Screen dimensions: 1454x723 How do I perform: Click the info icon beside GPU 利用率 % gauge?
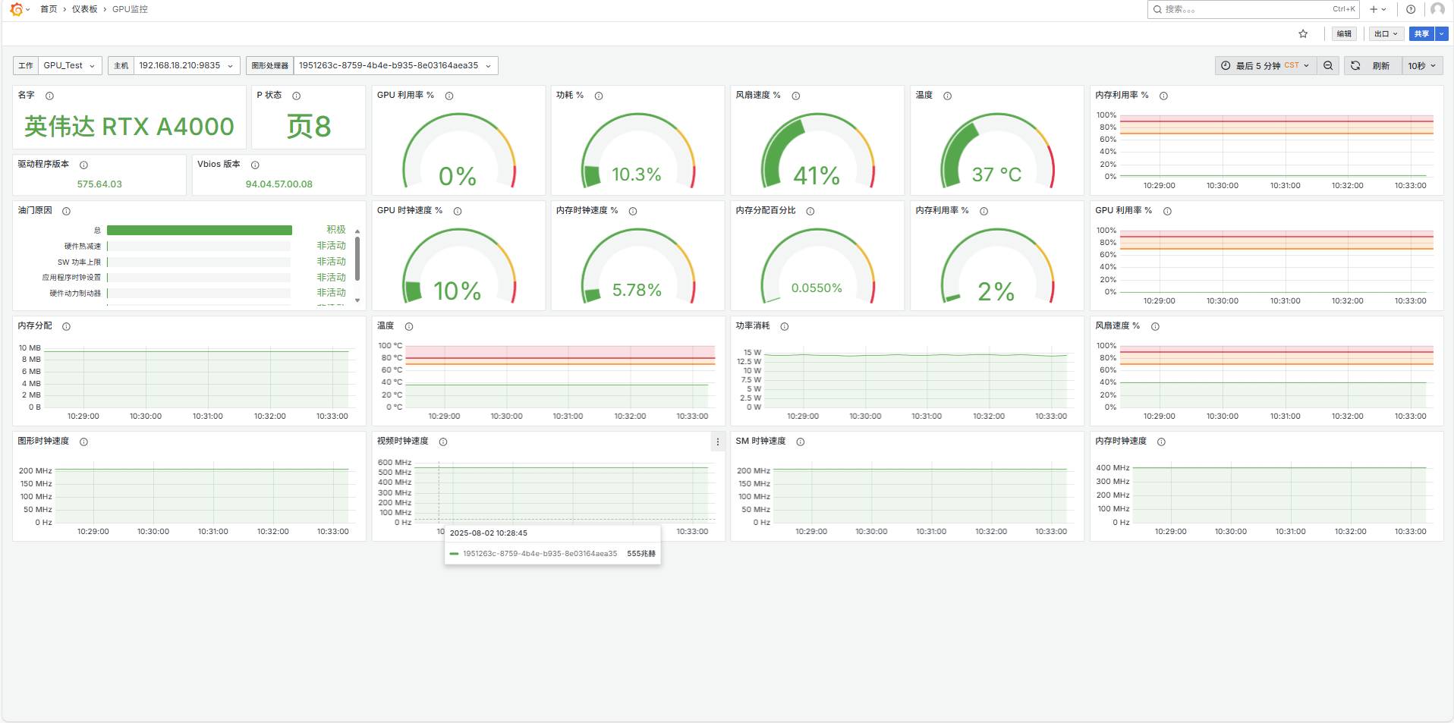click(449, 96)
